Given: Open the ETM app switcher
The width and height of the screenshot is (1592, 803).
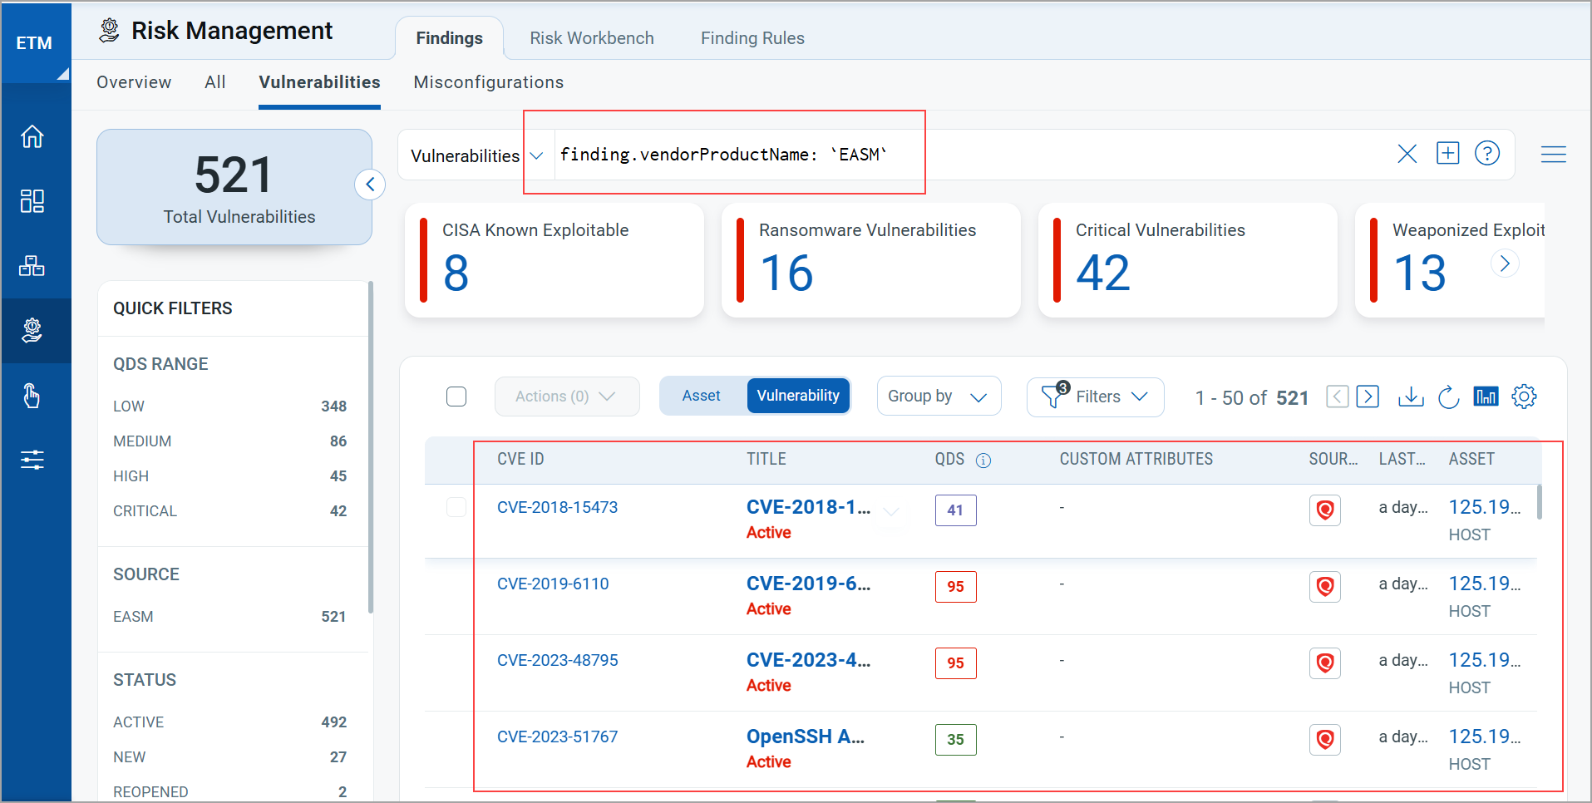Looking at the screenshot, I should [x=35, y=42].
